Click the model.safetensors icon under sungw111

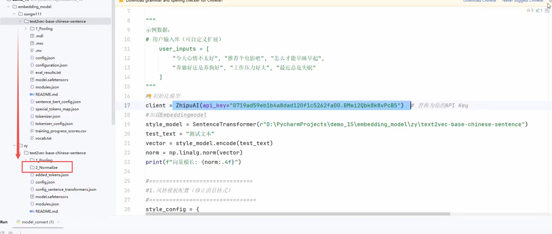point(32,80)
